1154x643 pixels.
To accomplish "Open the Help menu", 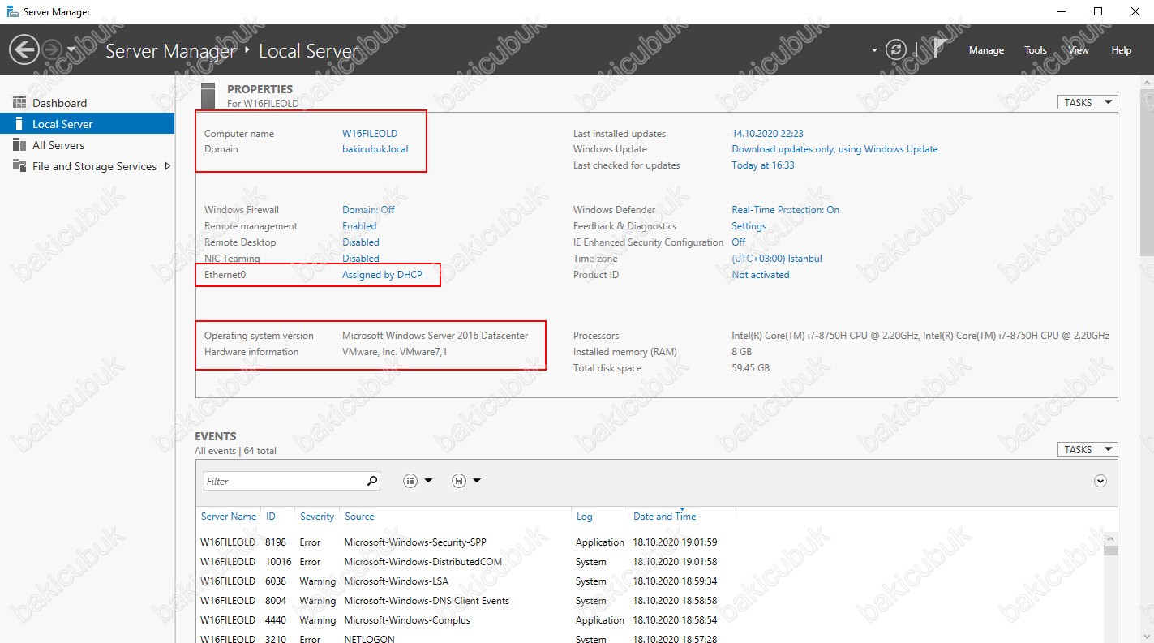I will 1122,50.
